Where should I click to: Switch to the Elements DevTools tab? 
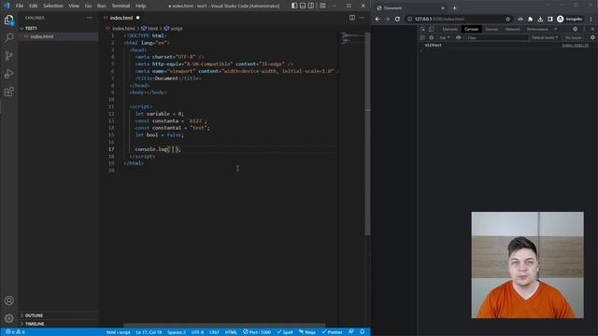click(x=450, y=29)
